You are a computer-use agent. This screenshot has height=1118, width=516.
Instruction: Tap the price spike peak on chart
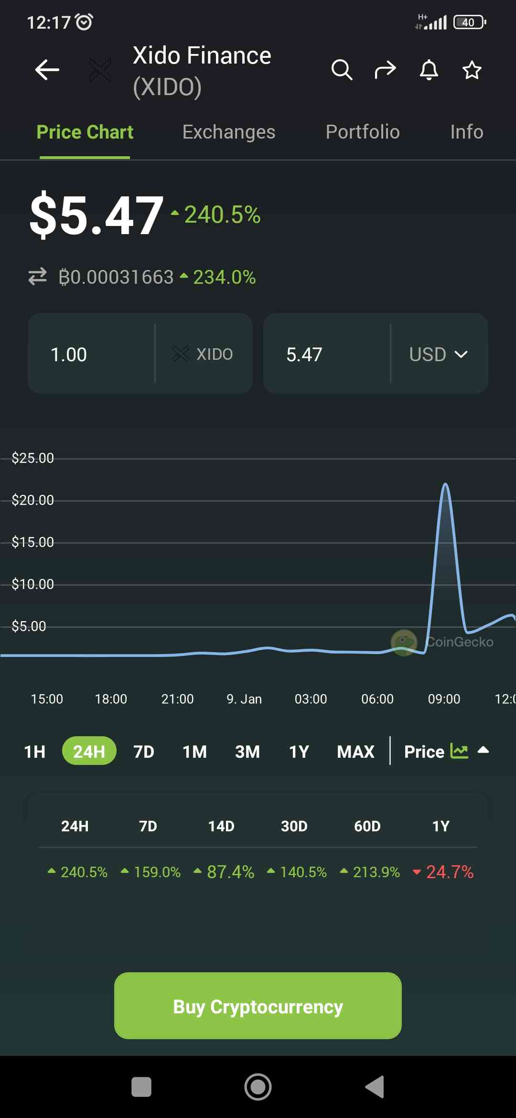445,485
